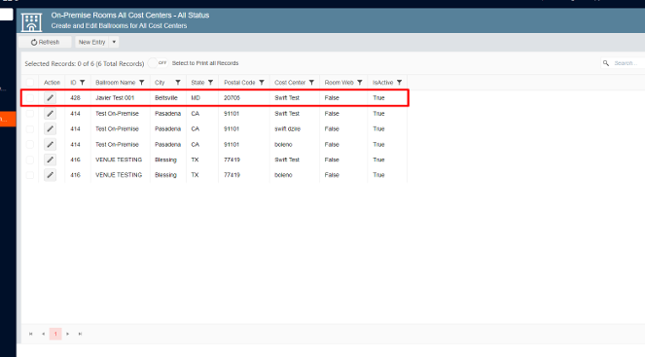Check the Javier Test 001 row checkbox
Viewport: 645px width, 357px height.
tap(30, 98)
